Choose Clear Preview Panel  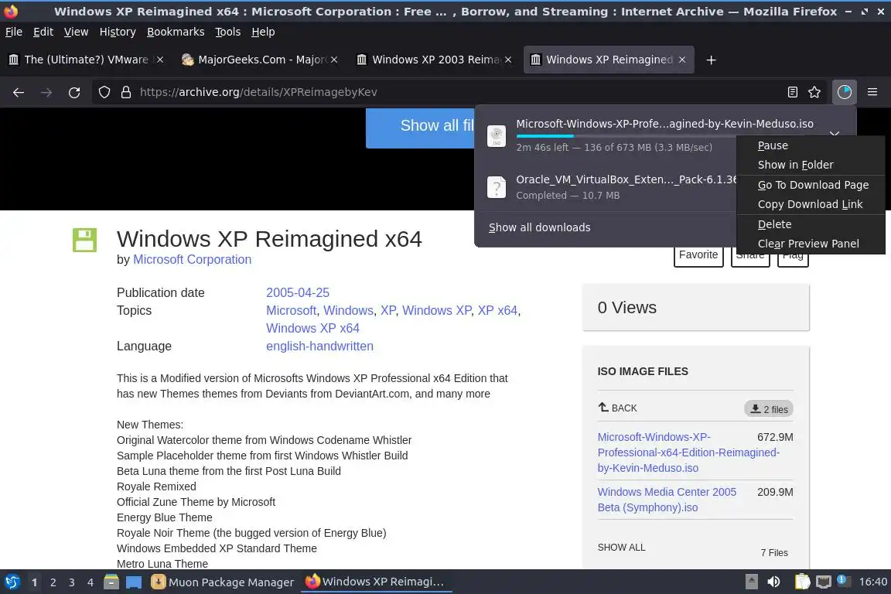click(808, 244)
